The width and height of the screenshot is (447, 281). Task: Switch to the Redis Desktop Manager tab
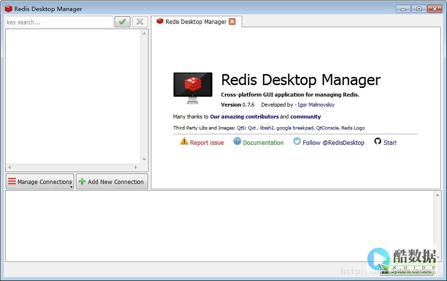[196, 22]
